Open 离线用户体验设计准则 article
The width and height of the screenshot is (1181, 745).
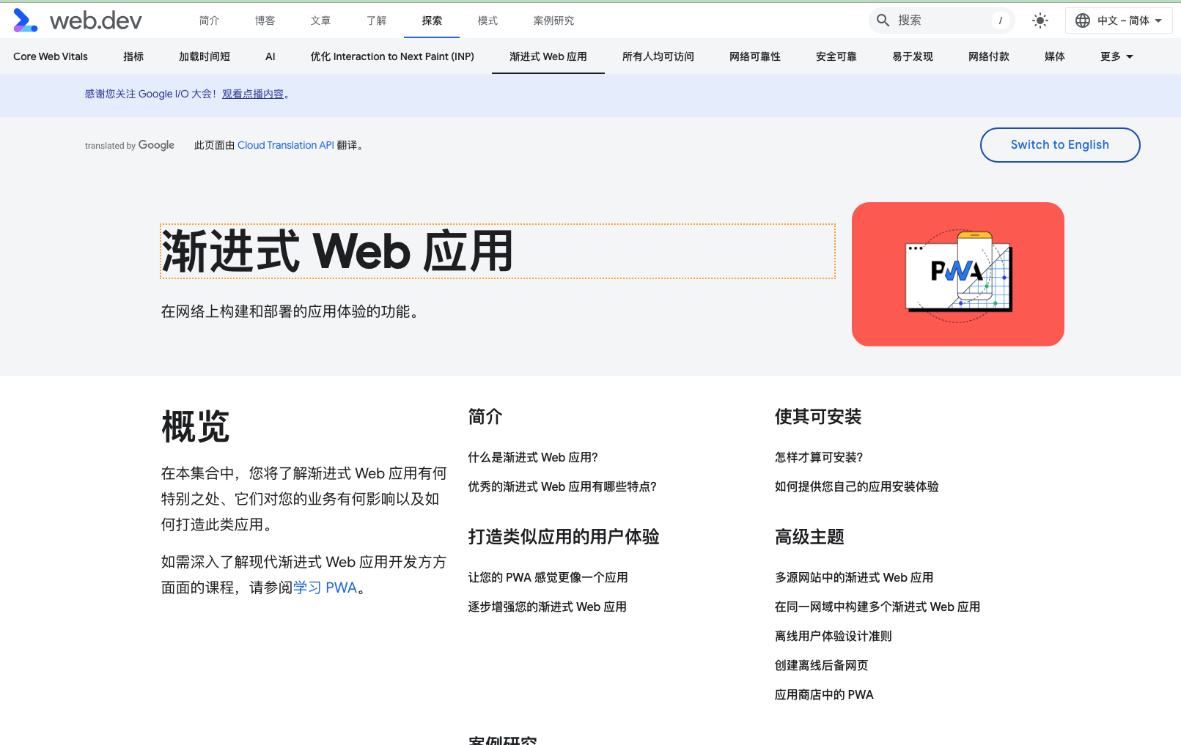834,636
